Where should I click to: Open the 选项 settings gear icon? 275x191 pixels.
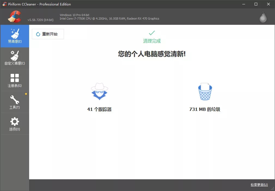15,122
